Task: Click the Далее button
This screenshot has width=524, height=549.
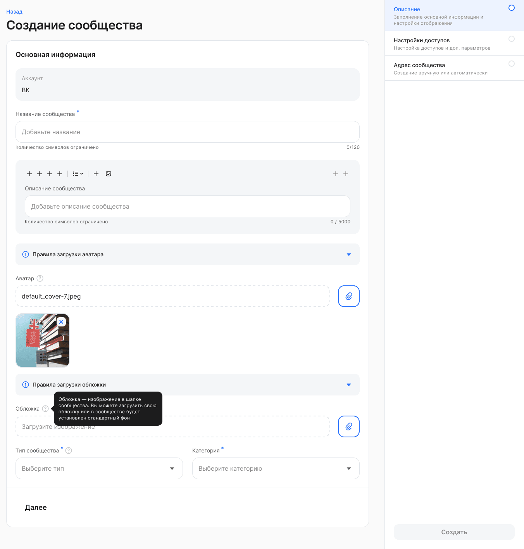Action: 36,508
